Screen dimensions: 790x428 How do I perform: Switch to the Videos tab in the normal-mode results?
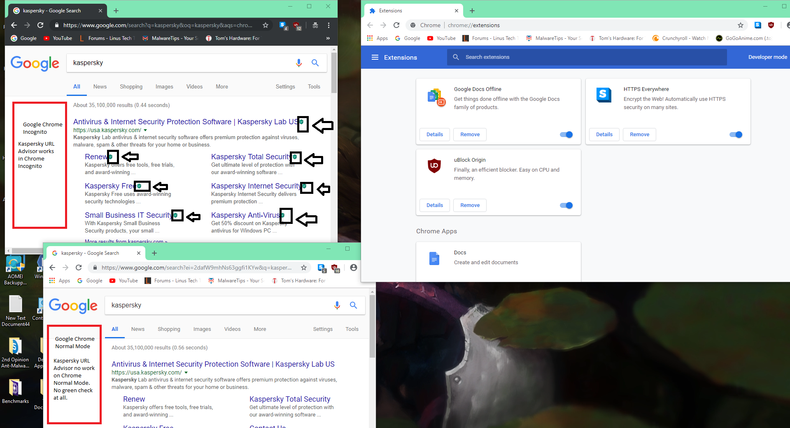[x=233, y=329]
